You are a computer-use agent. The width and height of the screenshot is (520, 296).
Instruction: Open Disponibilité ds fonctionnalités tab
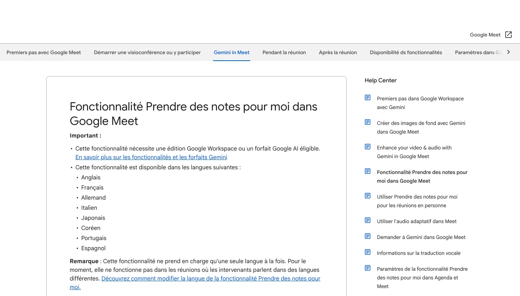(x=406, y=52)
